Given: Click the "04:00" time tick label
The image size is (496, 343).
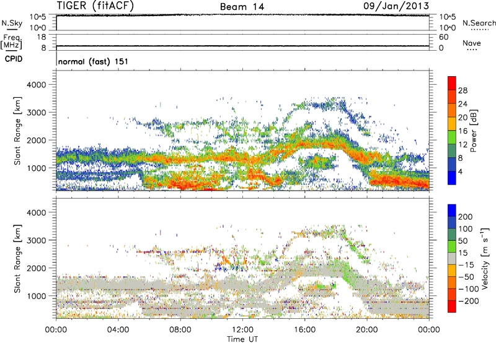Looking at the screenshot, I should click(x=118, y=330).
